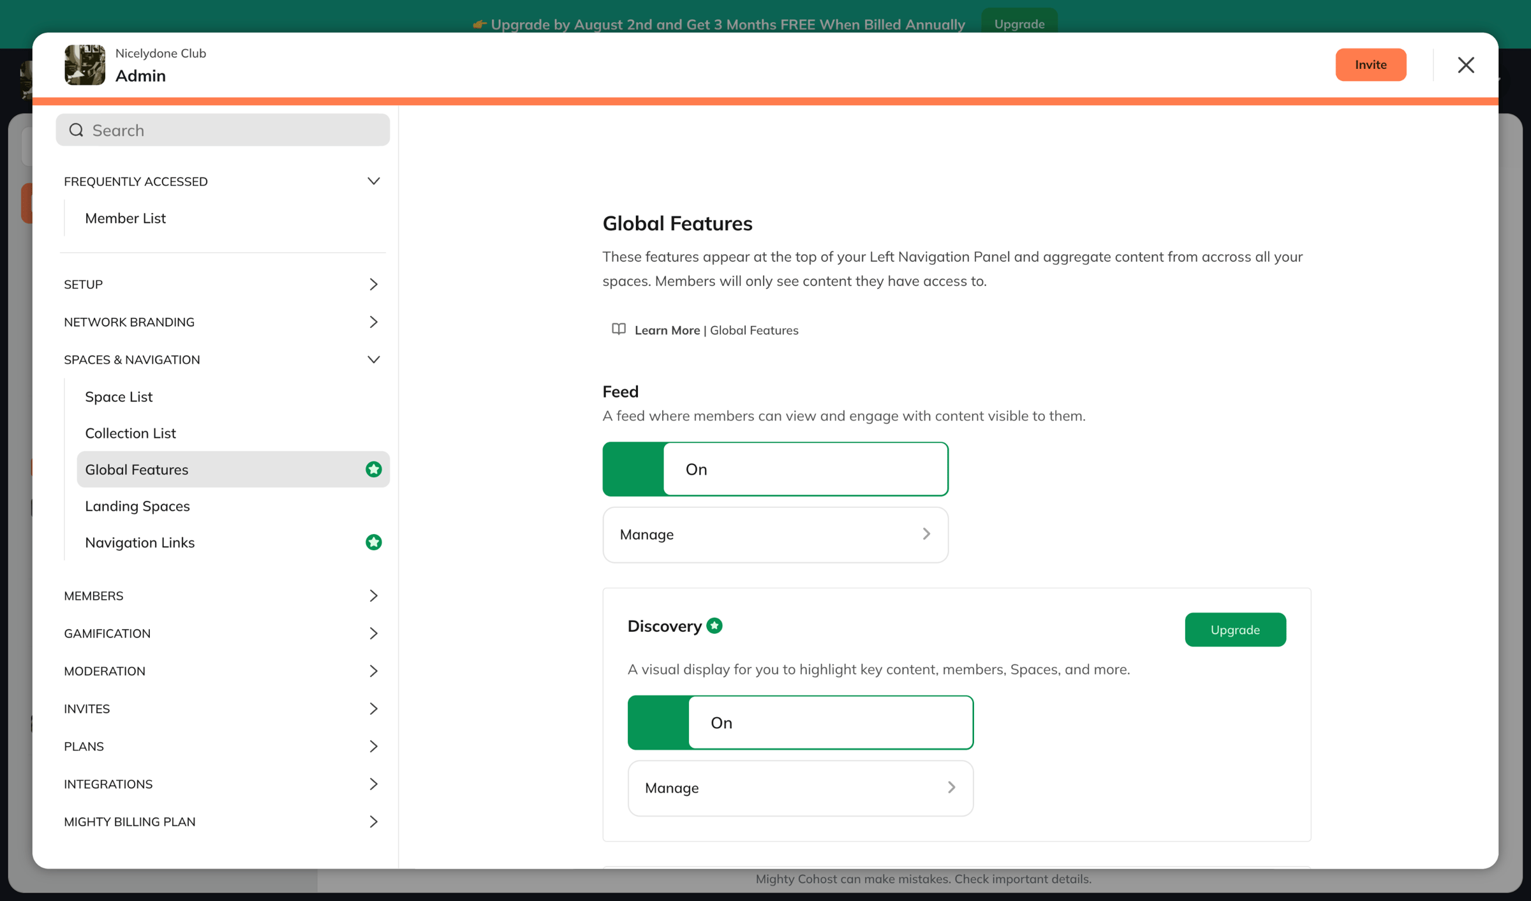
Task: Toggle the Feed On switch
Action: [775, 469]
